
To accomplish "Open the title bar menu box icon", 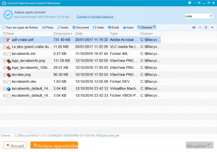I will click(x=199, y=3).
